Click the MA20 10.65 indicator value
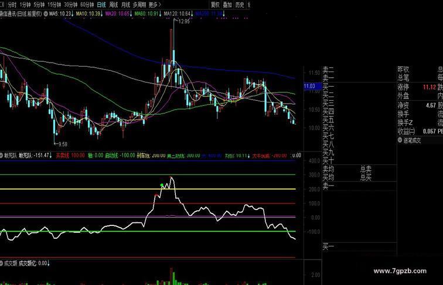 tap(118, 13)
